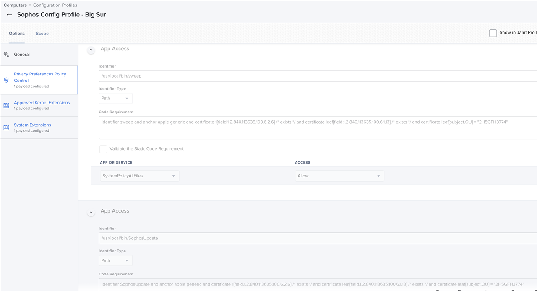The image size is (537, 291).
Task: Click the Sophos Config Profile - Big Sur title
Action: click(62, 15)
